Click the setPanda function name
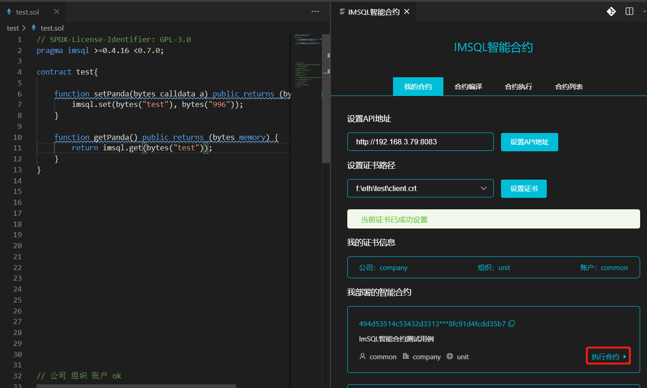 [x=112, y=94]
